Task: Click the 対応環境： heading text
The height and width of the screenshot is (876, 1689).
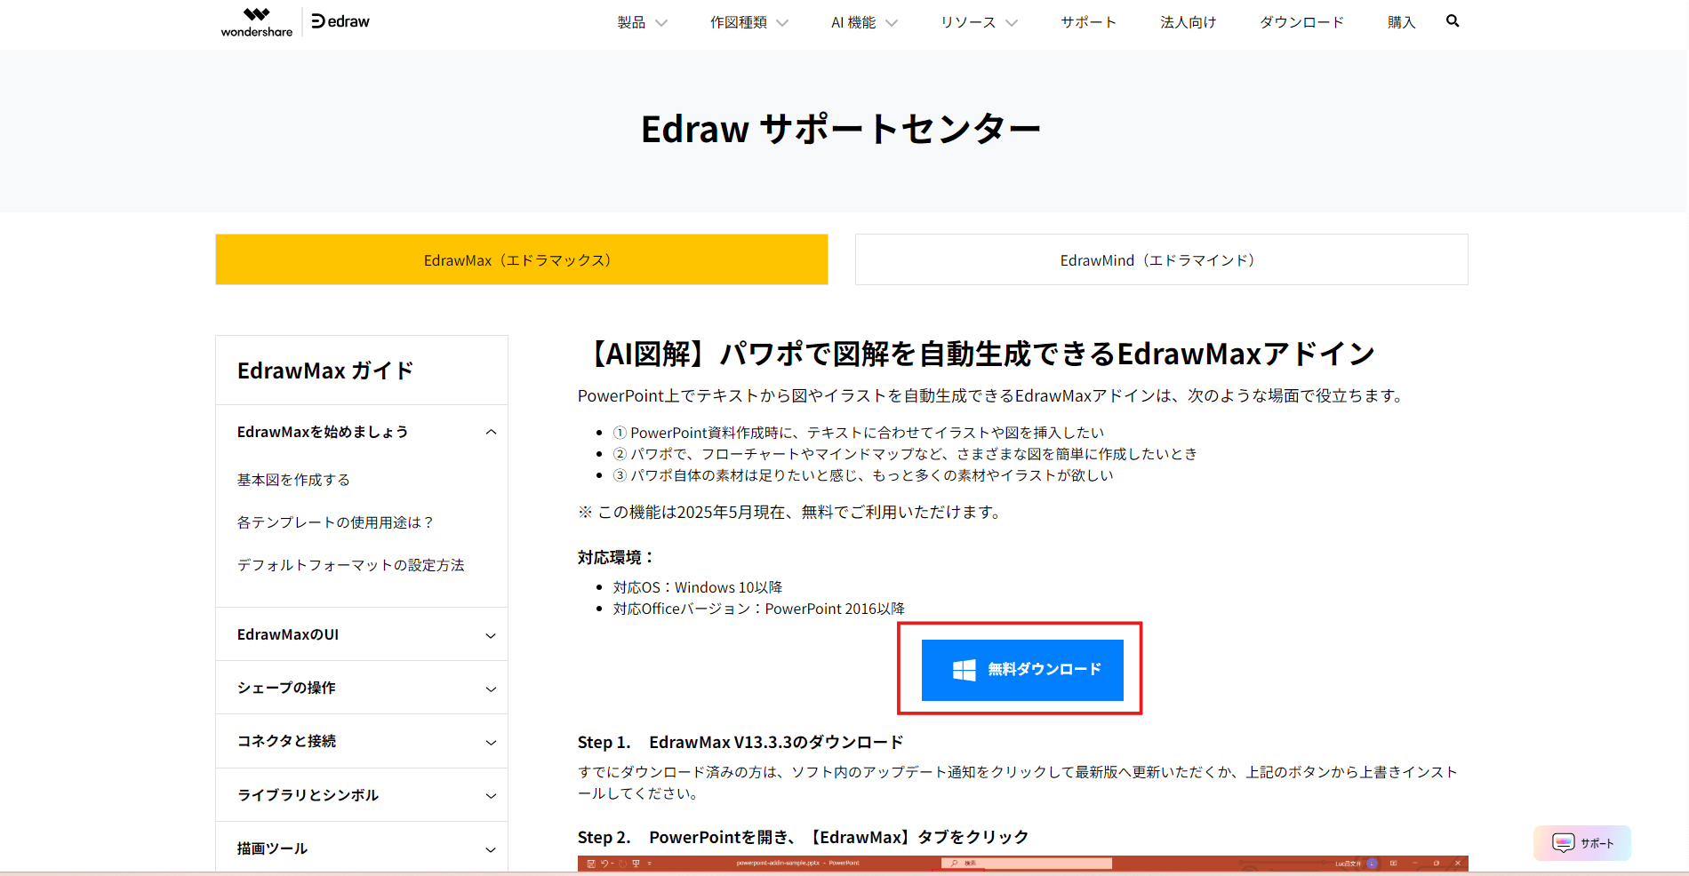Action: [x=617, y=557]
